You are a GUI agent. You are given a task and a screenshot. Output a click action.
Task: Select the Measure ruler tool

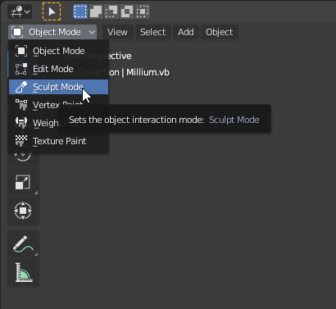23,272
